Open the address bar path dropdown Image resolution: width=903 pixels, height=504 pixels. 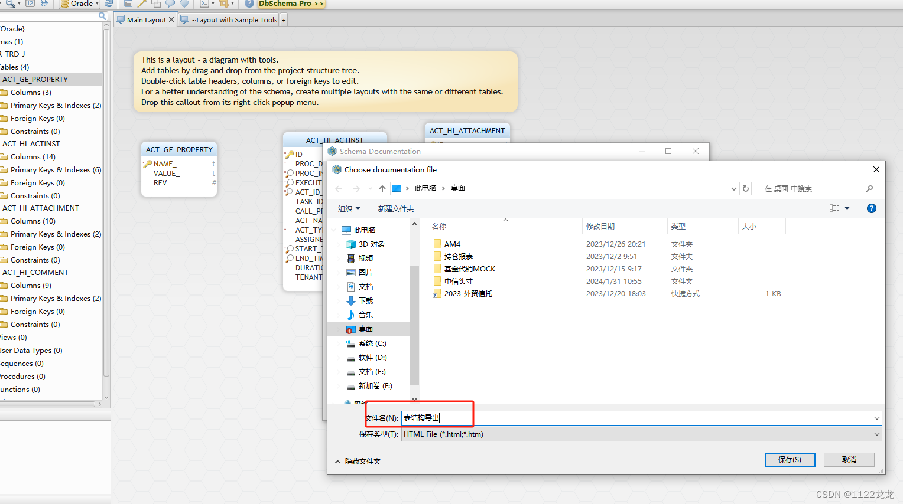[x=734, y=189]
